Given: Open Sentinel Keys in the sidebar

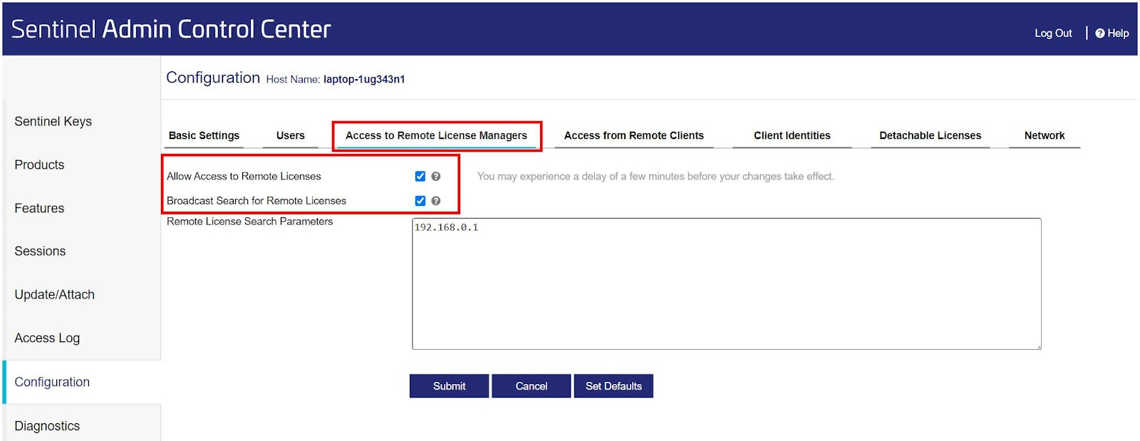Looking at the screenshot, I should pos(53,121).
